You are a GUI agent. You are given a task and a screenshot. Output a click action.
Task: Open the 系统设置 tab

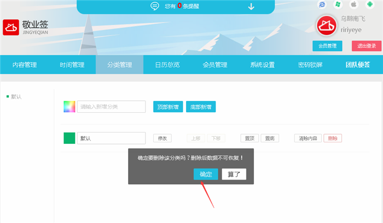tap(262, 65)
